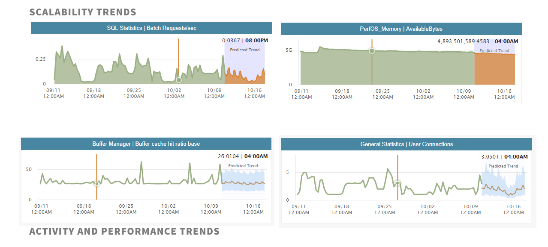548x247 pixels.
Task: Click the PerfOS_Memory AvailableBytes chart header
Action: click(401, 29)
